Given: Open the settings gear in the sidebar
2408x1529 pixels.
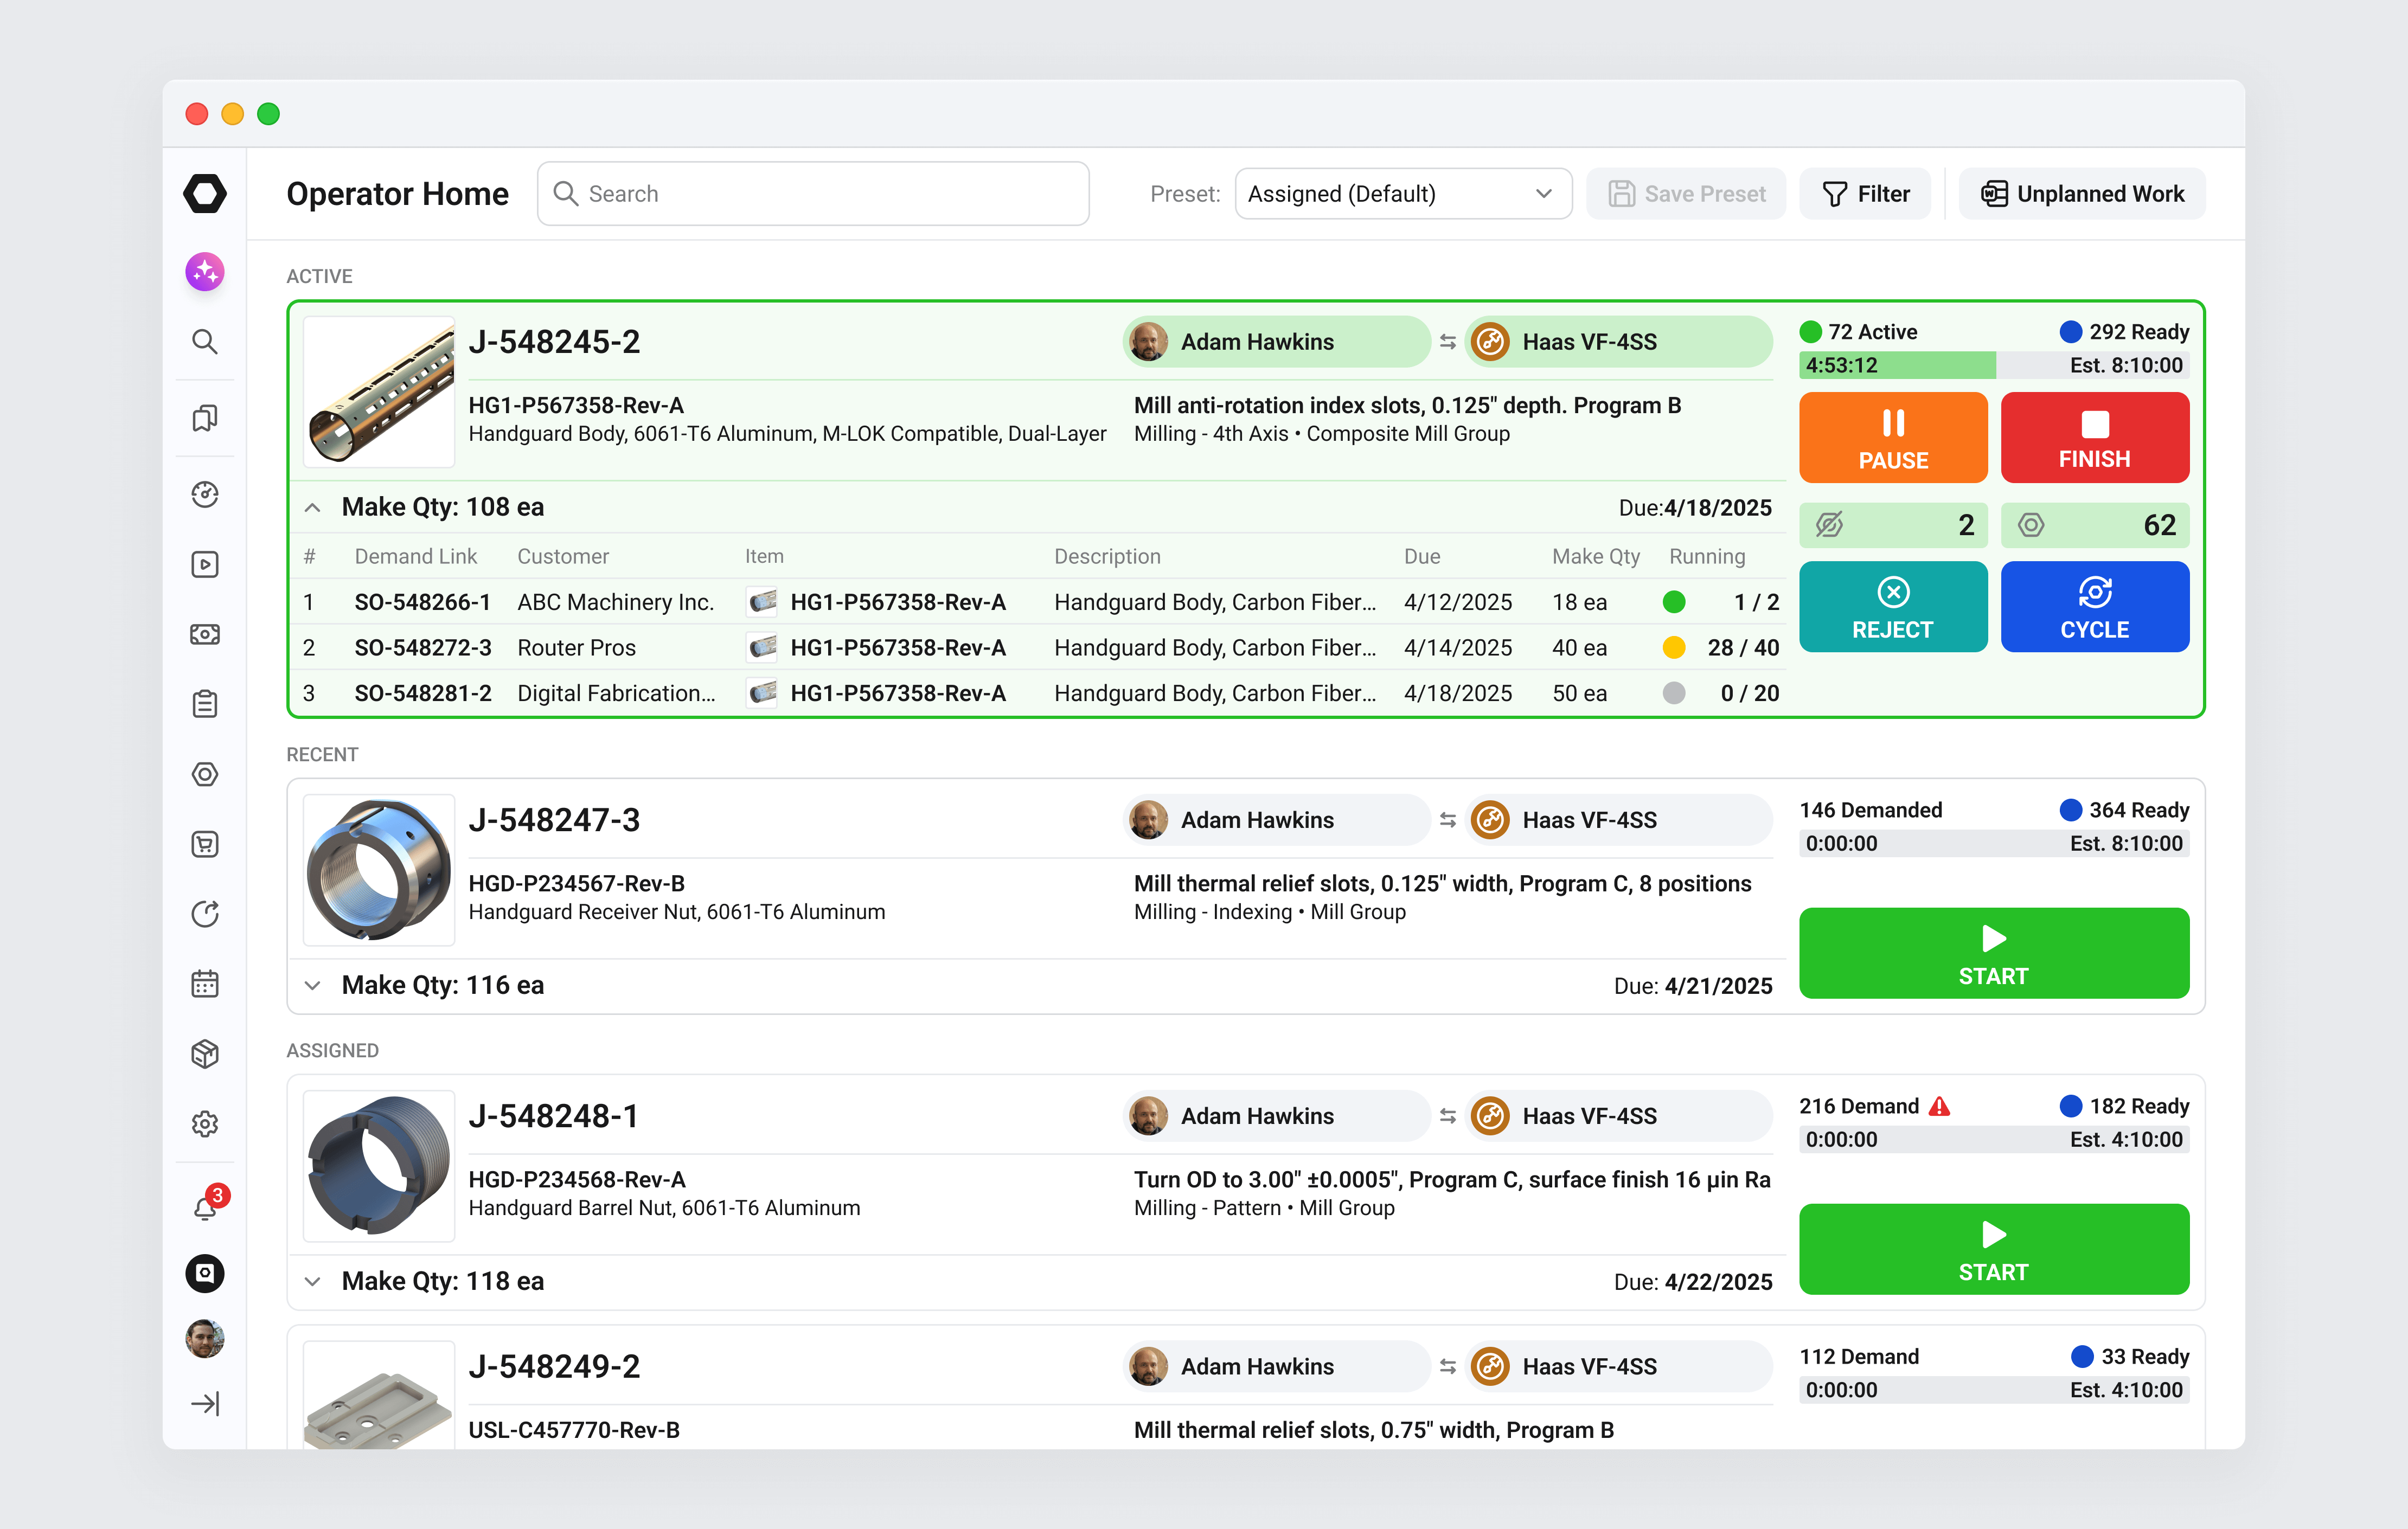Looking at the screenshot, I should click(x=205, y=1124).
